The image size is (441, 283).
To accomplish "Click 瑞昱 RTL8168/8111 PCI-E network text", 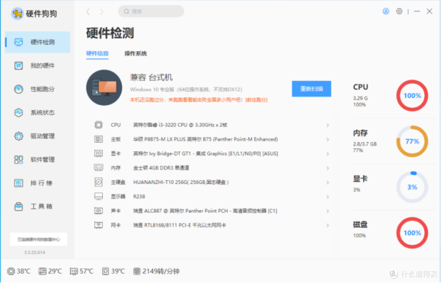I will click(179, 225).
